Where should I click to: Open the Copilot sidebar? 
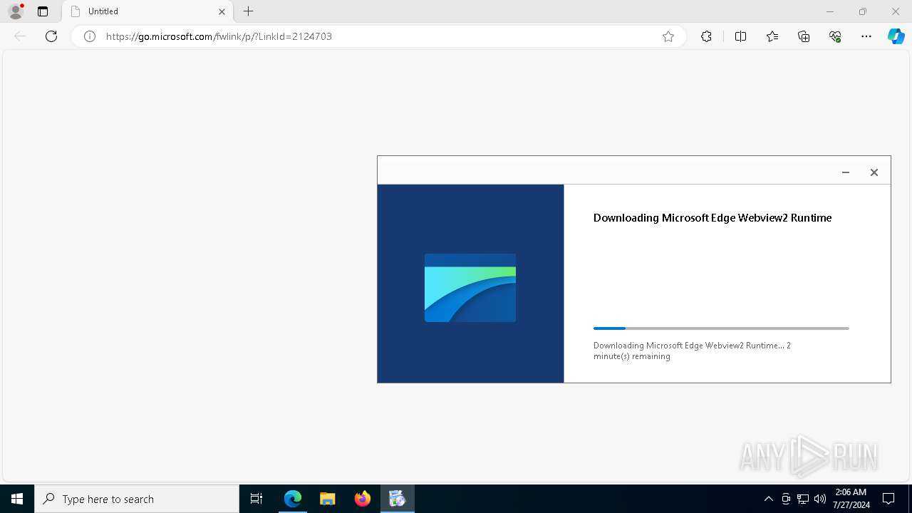[x=896, y=36]
